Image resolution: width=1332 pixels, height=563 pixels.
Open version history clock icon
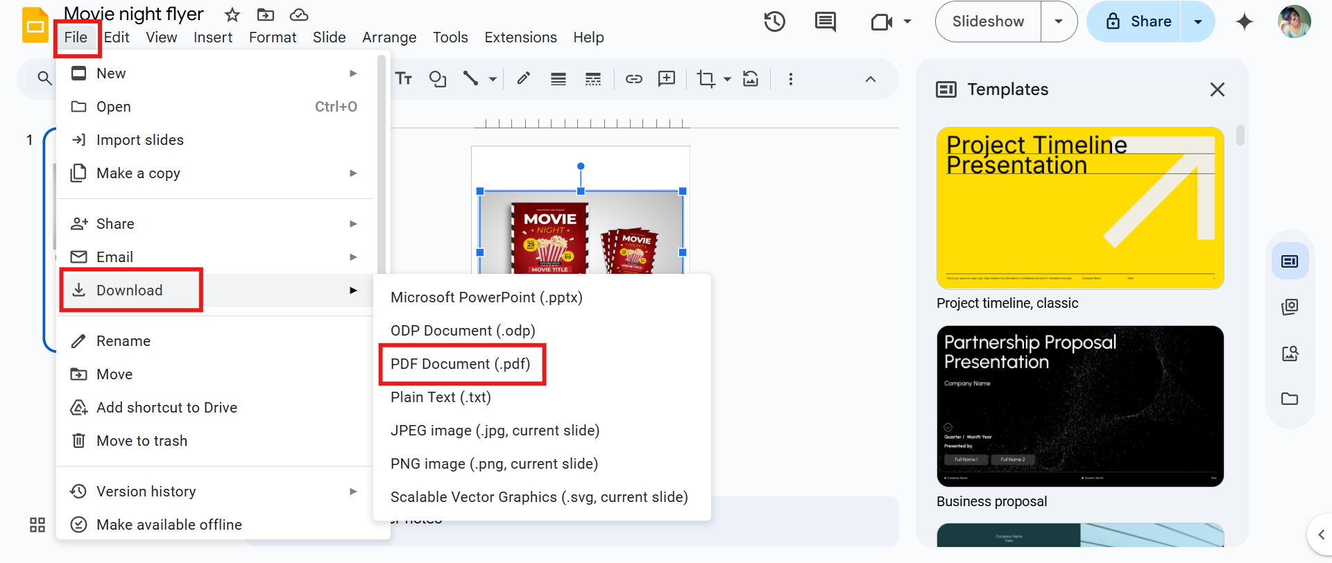tap(774, 21)
